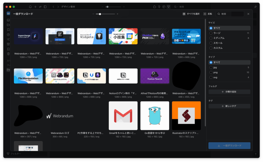Click the inbox tray icon in left sidebar

click(x=8, y=20)
